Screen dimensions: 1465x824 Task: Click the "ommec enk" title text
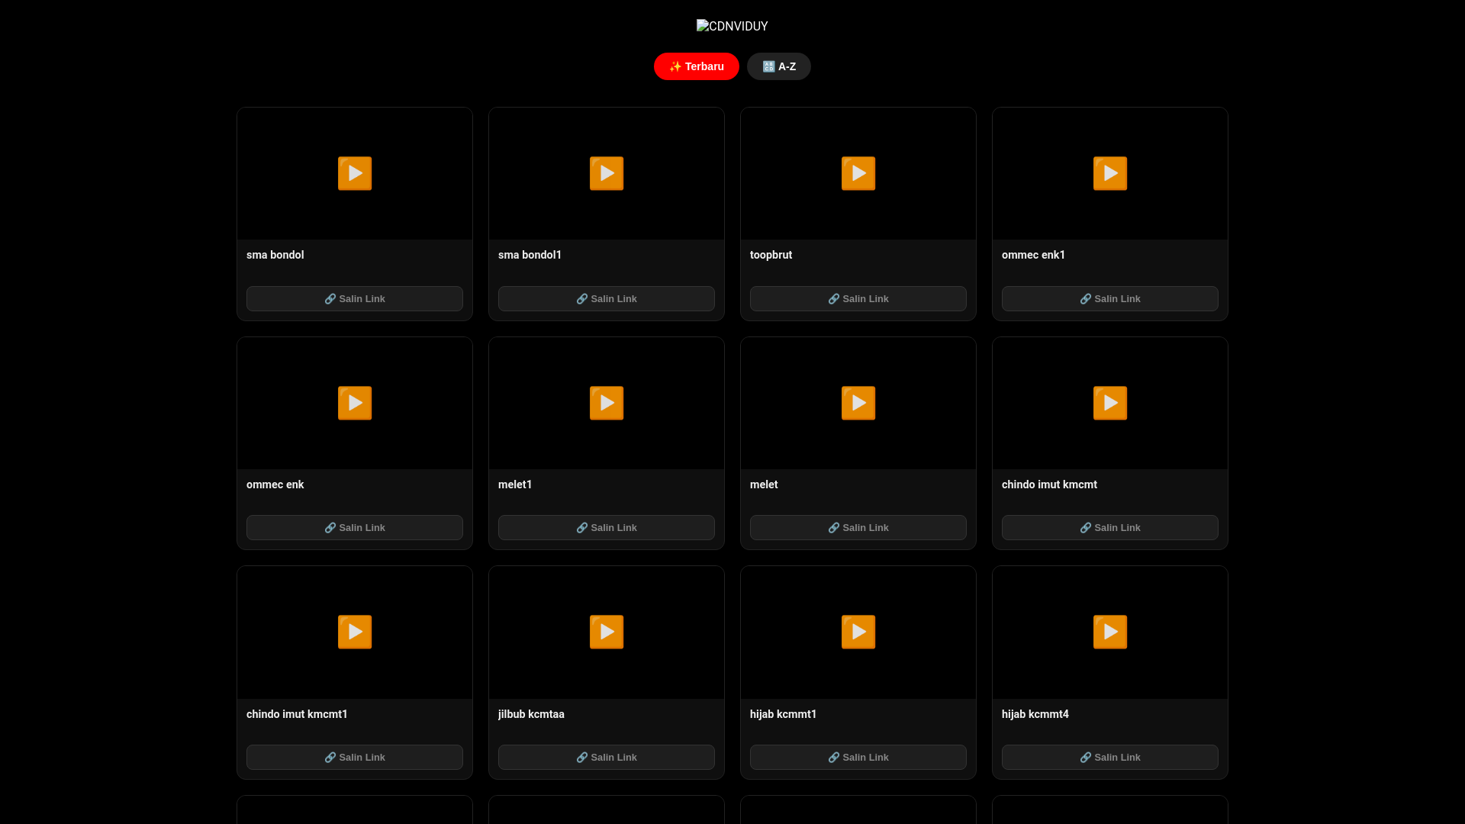coord(275,484)
